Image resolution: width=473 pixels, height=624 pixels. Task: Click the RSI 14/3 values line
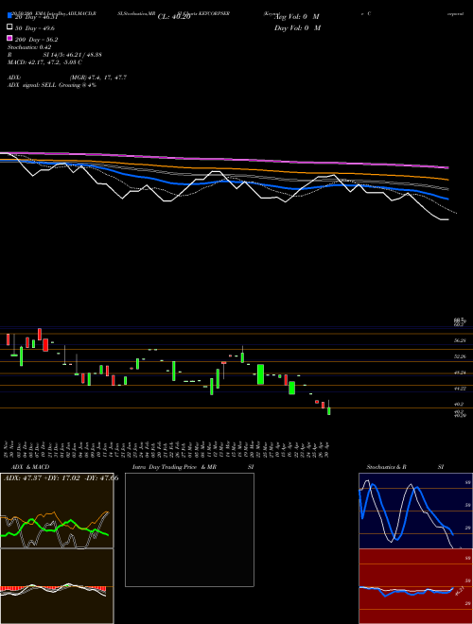[x=54, y=55]
